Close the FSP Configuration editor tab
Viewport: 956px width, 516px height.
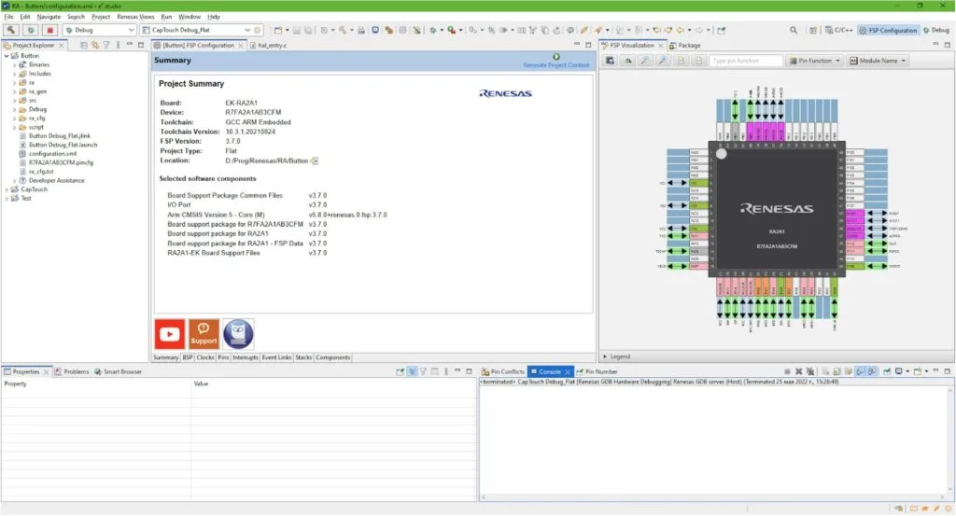240,46
